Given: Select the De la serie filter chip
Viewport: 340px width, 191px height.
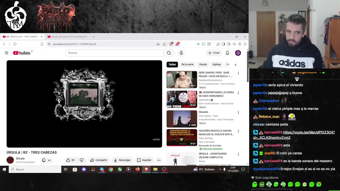Looking at the screenshot, I should 187,64.
